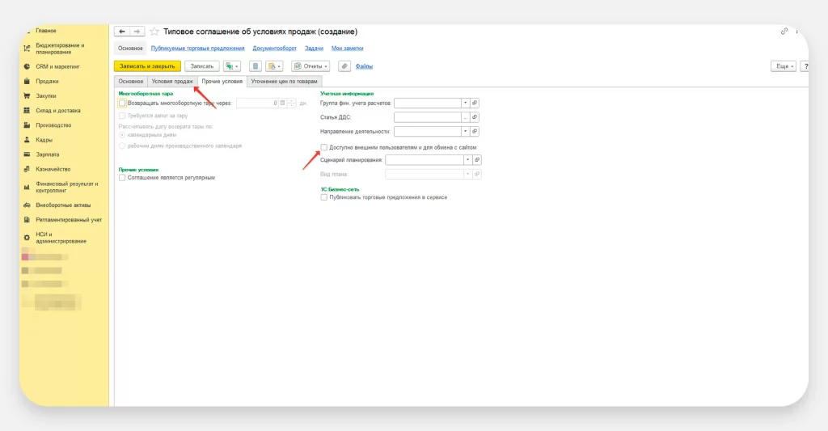Open the Закупки cart section

pos(46,95)
